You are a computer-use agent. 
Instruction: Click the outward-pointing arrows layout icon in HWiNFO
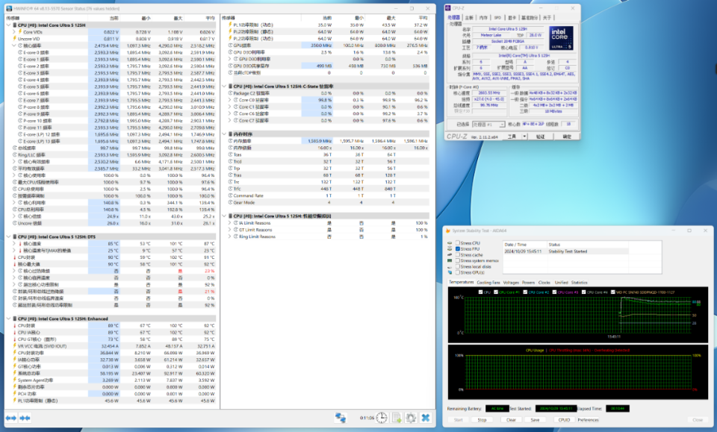(x=11, y=418)
